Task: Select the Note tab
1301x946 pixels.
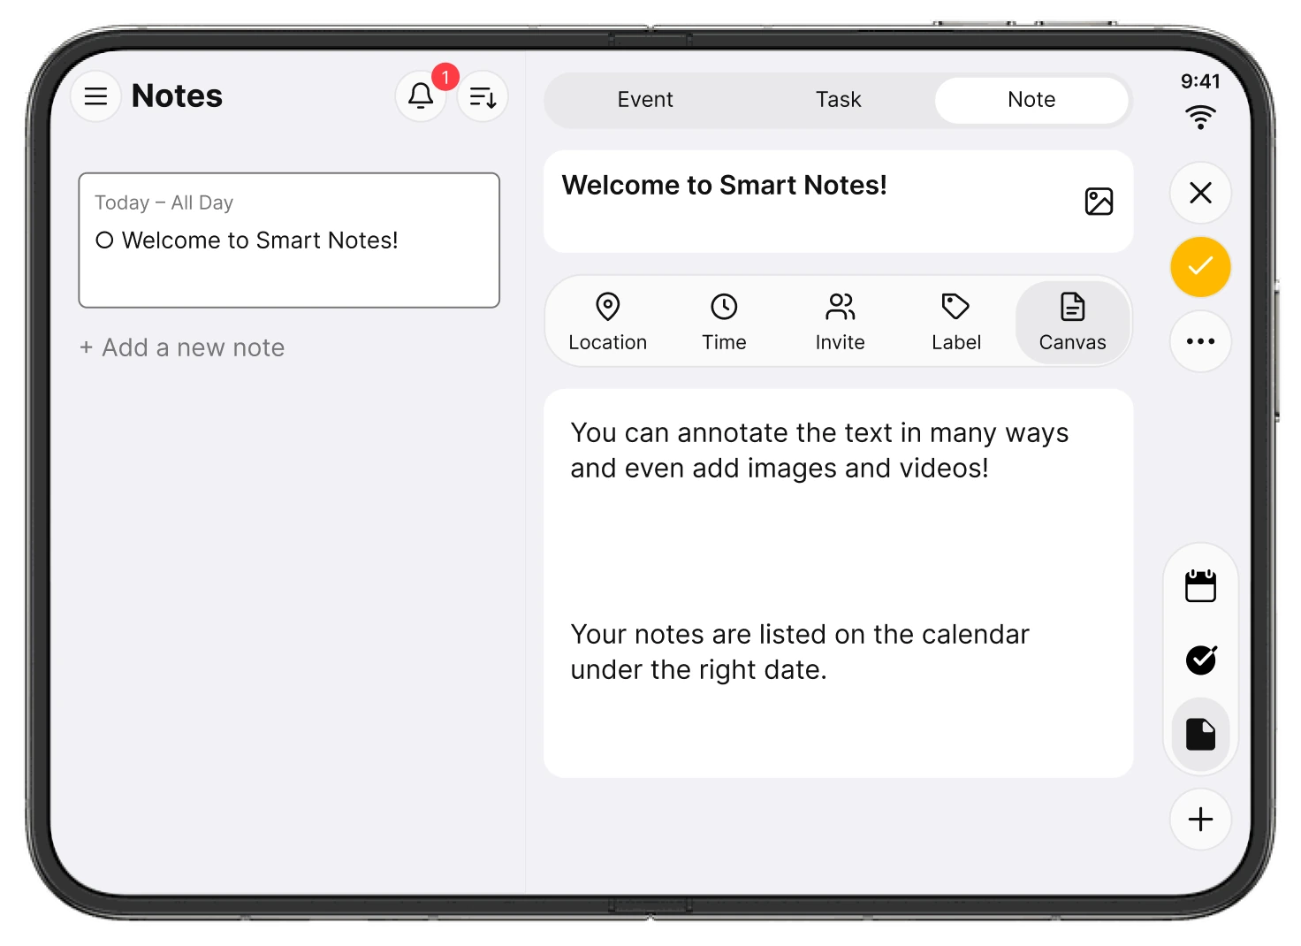Action: coord(1031,100)
